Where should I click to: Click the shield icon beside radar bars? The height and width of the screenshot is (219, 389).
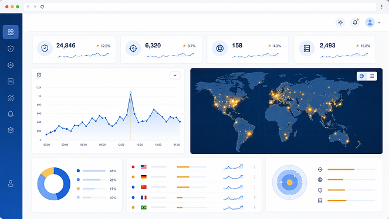click(320, 190)
